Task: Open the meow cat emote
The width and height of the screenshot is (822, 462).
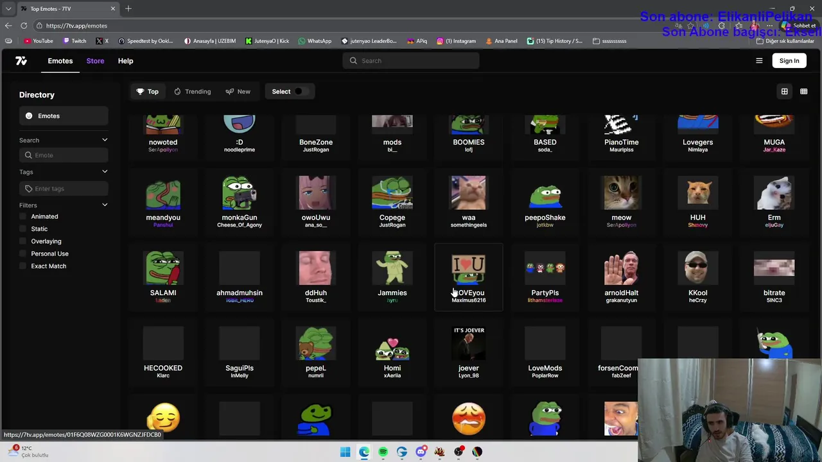Action: pyautogui.click(x=622, y=203)
